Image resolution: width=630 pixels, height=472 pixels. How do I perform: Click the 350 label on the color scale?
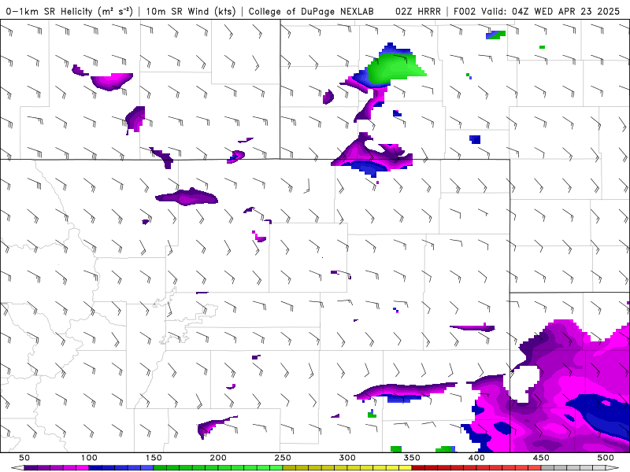[x=411, y=458]
